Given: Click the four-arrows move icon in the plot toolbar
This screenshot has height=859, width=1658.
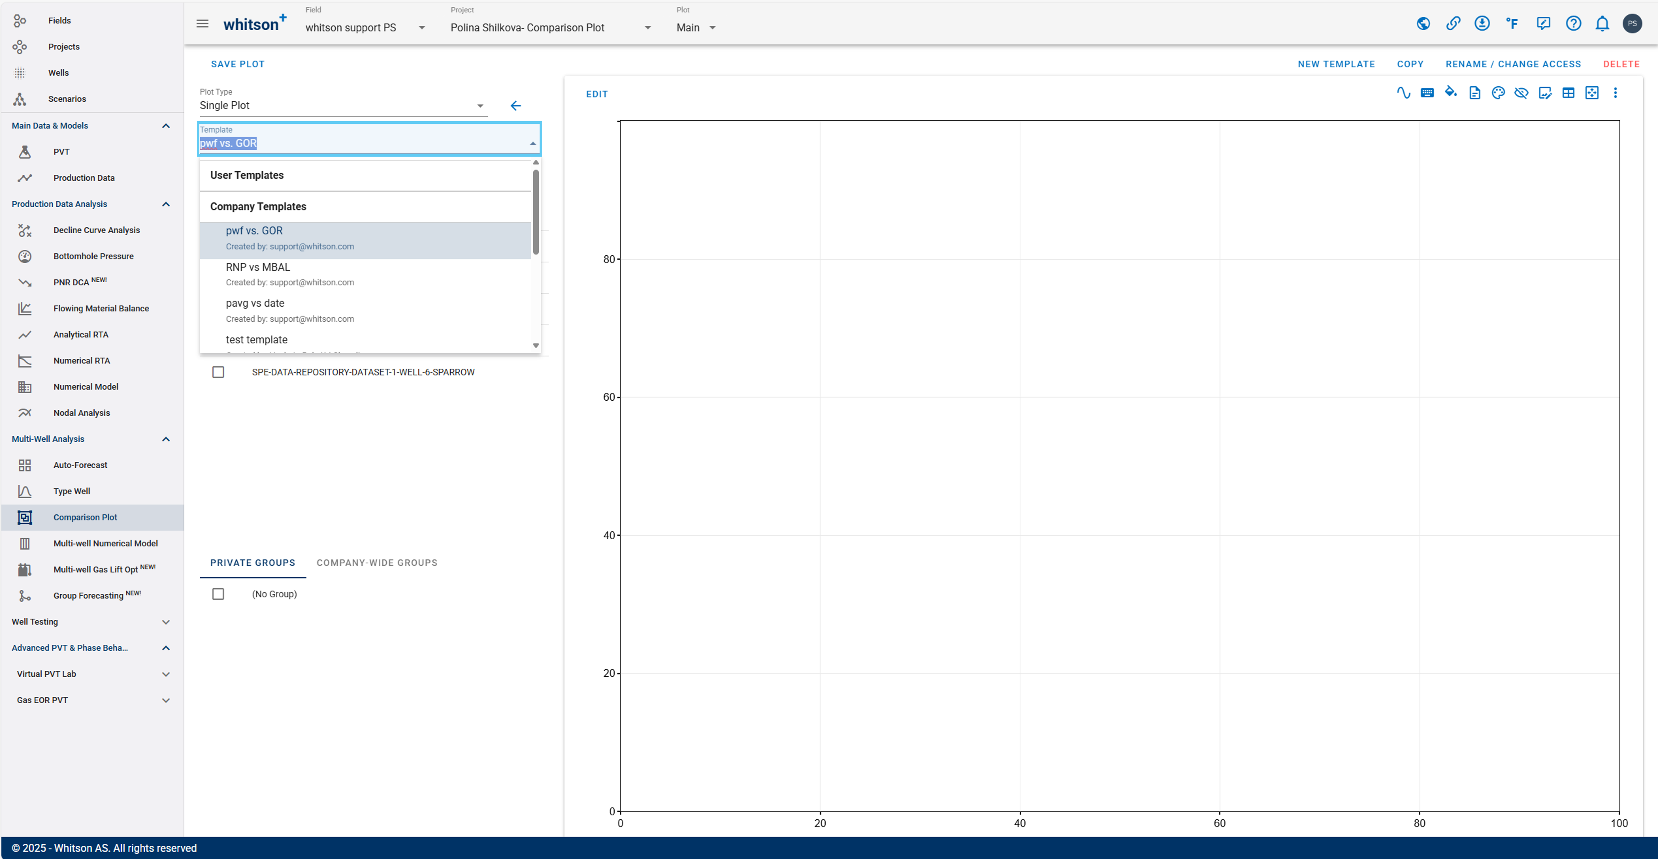Looking at the screenshot, I should [1592, 93].
